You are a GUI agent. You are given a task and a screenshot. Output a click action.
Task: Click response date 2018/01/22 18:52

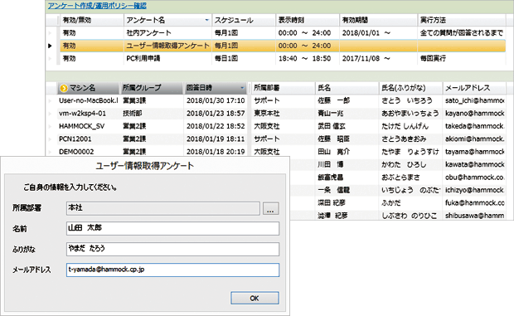[216, 126]
